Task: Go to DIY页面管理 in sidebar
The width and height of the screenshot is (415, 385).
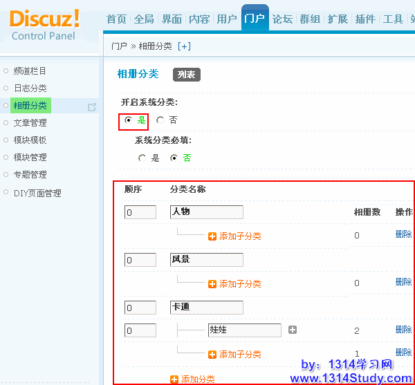Action: [x=37, y=193]
